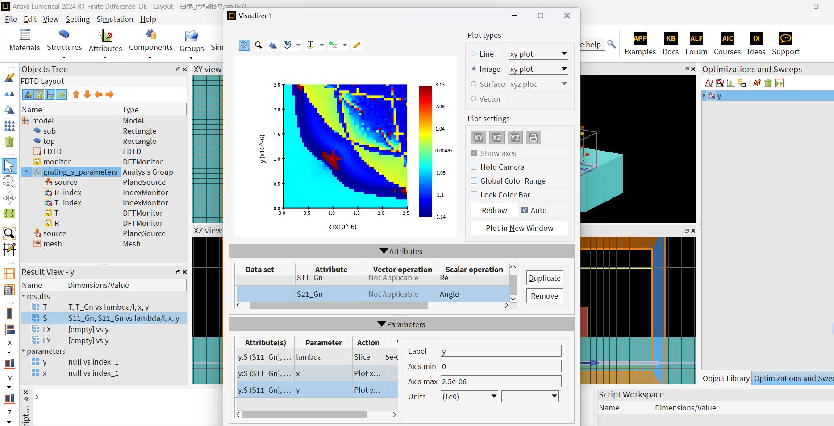Open the Image xy plot dropdown

pos(538,69)
